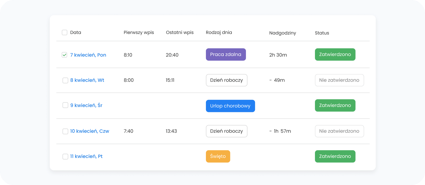
Task: Go to 11 kwiecień, Pt details
Action: point(86,156)
